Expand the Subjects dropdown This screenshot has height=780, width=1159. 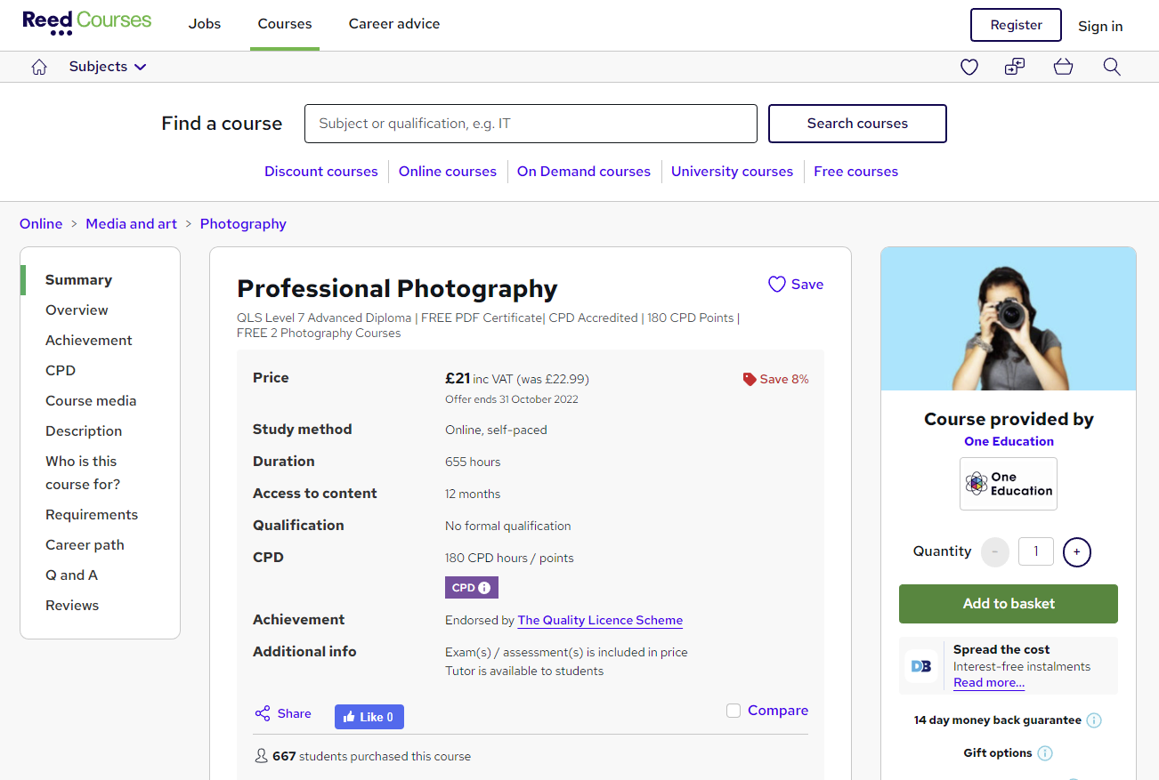[x=108, y=67]
